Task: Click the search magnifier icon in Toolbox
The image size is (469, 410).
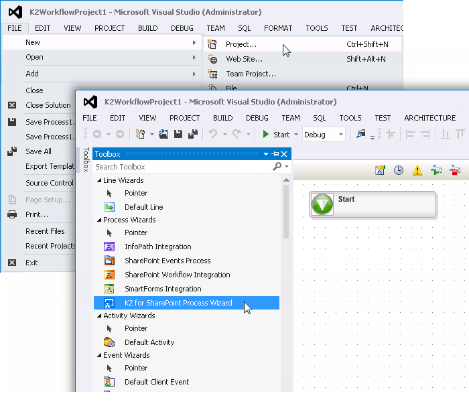Action: [x=277, y=167]
